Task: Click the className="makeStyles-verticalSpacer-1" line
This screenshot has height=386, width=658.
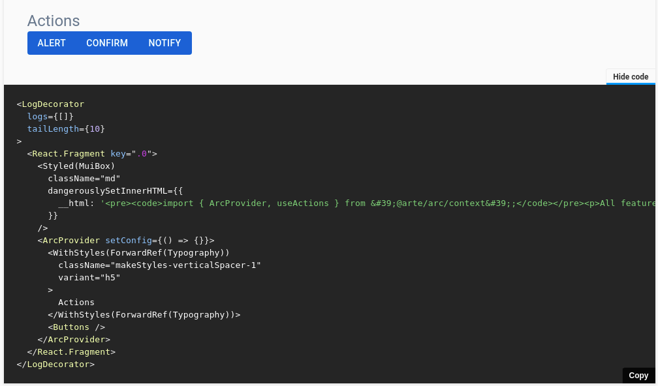Action: tap(159, 265)
